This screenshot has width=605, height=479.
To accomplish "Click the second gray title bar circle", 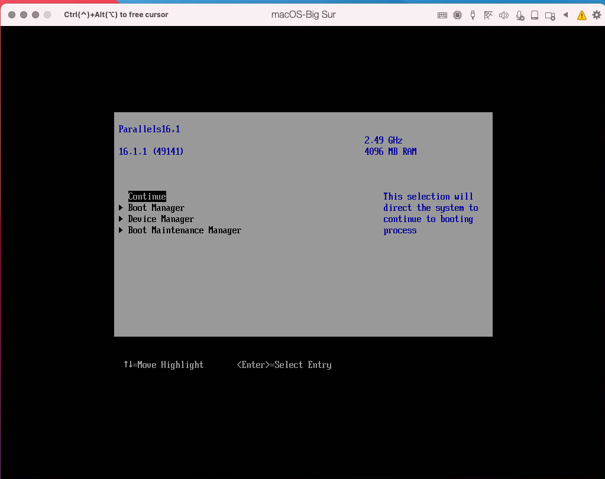I will [24, 15].
